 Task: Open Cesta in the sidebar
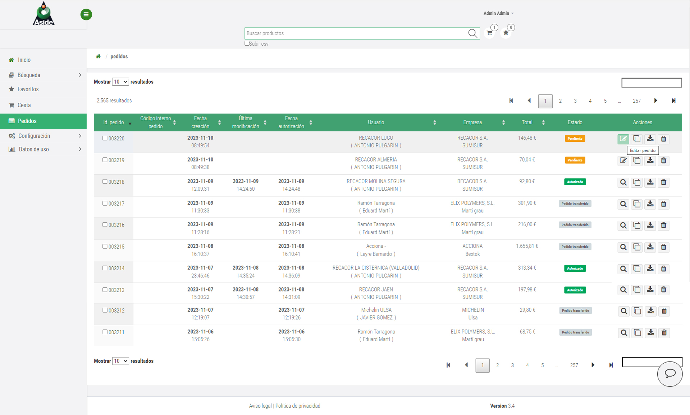pyautogui.click(x=24, y=105)
